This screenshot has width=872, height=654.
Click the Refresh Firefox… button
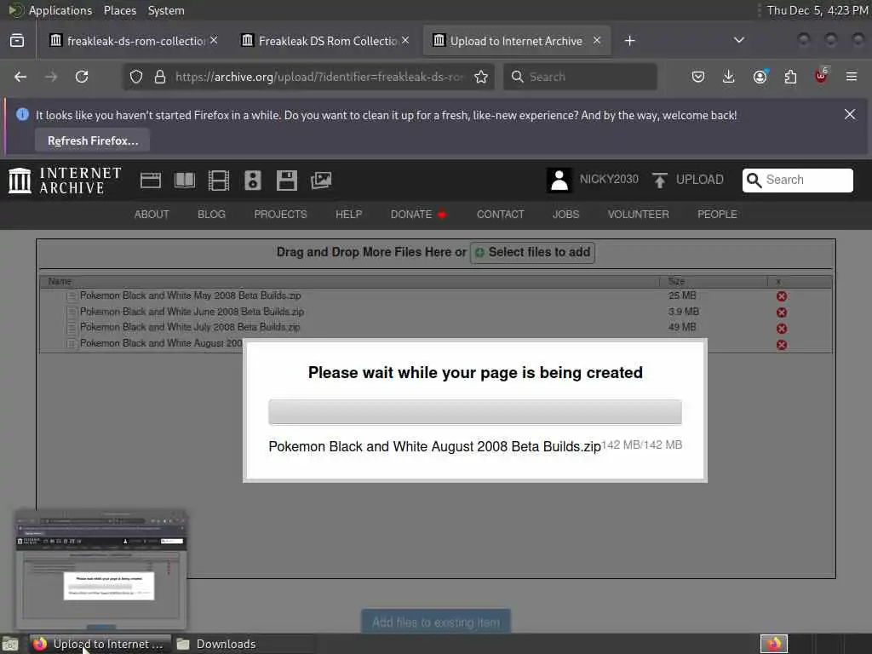click(x=92, y=141)
